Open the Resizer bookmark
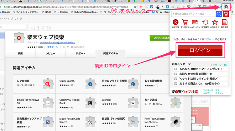The image size is (235, 131). coord(61,12)
